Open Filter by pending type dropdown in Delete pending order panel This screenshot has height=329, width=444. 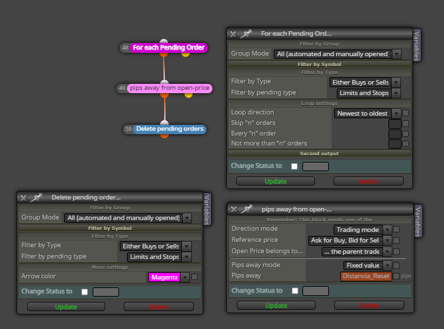pos(187,256)
